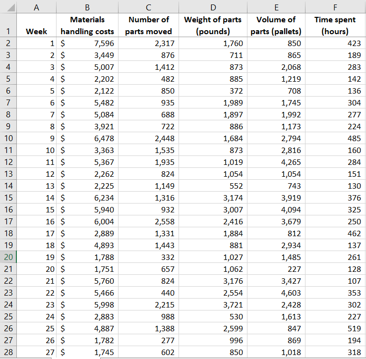Click the week cell 14
The image size is (366, 359).
pos(36,198)
